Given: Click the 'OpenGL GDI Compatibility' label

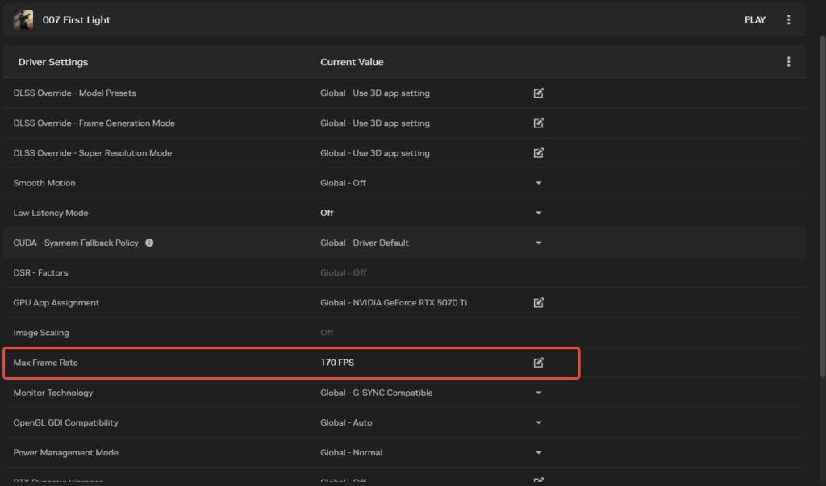Looking at the screenshot, I should click(65, 422).
